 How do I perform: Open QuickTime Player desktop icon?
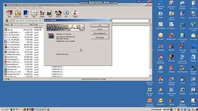click(x=161, y=5)
